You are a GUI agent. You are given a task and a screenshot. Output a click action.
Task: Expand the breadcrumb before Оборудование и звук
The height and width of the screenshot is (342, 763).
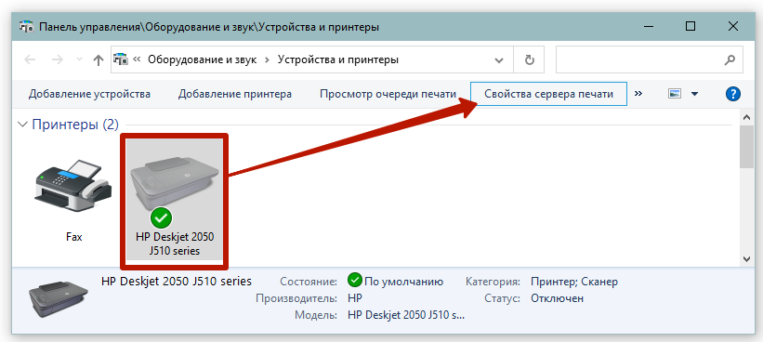pyautogui.click(x=137, y=59)
